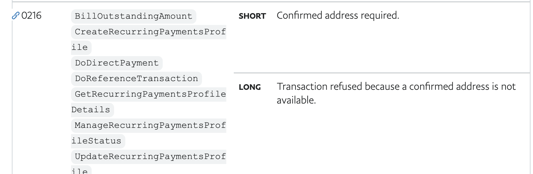
Task: Click the 'ile' fragment below CreateRecurringPaymentsProf
Action: coord(80,47)
